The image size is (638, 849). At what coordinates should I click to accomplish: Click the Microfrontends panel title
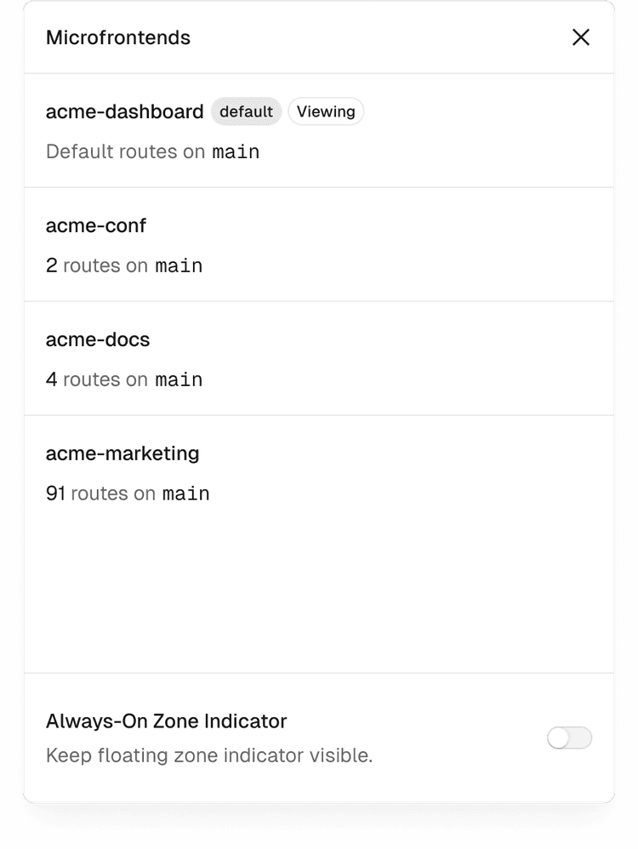tap(118, 37)
